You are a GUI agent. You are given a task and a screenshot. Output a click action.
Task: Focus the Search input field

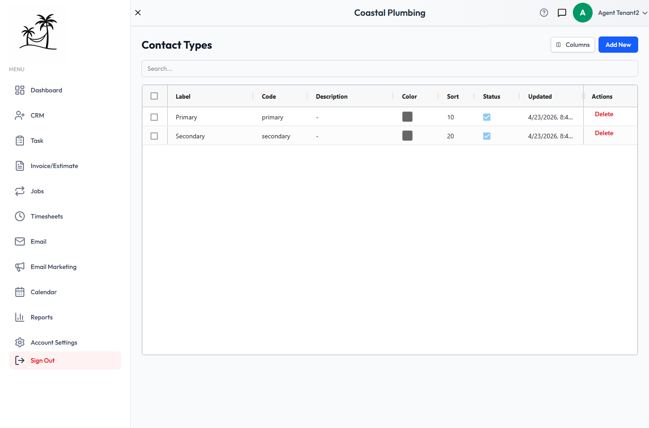pyautogui.click(x=390, y=68)
